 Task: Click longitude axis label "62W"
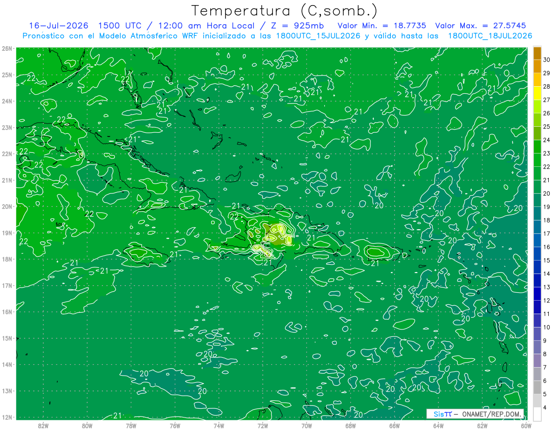point(482,425)
